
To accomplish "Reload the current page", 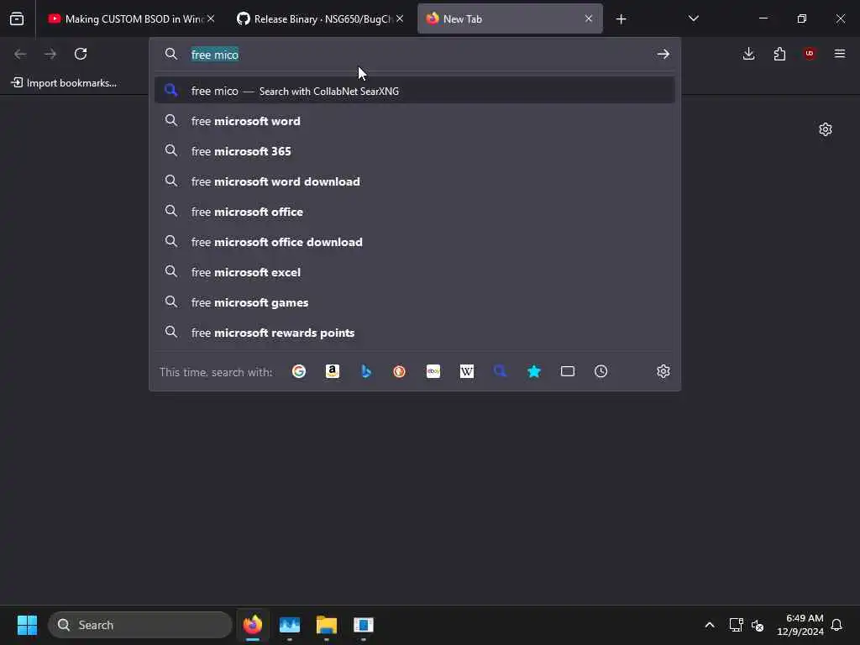I will [x=81, y=54].
